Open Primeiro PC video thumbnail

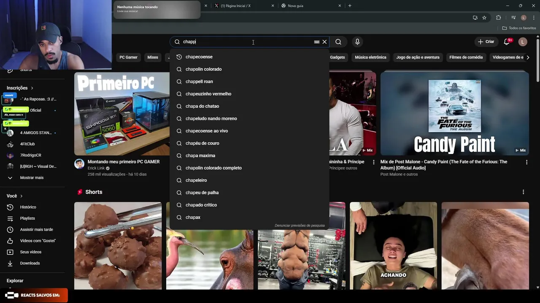pos(122,114)
